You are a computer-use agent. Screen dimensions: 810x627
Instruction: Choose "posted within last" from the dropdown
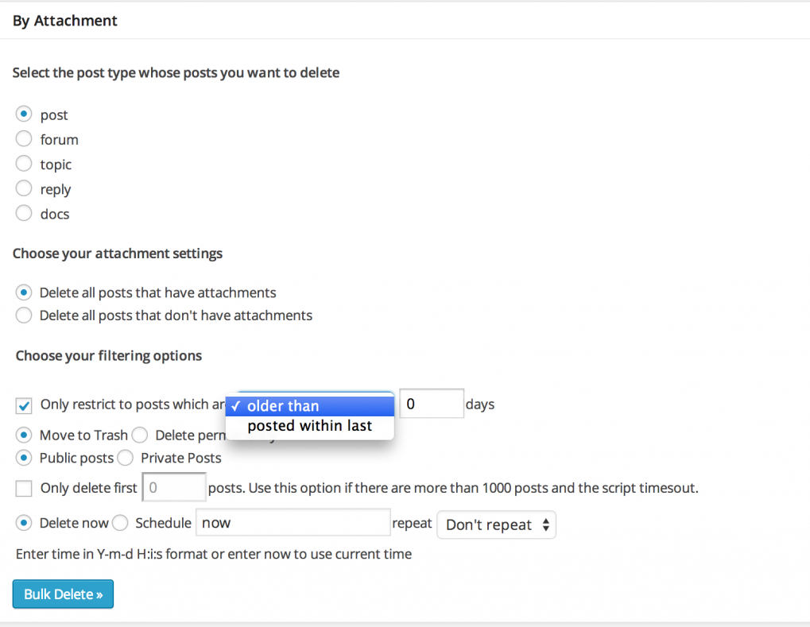pyautogui.click(x=309, y=425)
